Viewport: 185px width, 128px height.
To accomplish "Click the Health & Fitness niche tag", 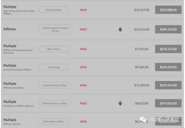I will click(55, 29).
